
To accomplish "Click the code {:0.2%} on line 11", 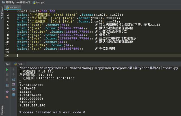I will (x=38, y=45).
